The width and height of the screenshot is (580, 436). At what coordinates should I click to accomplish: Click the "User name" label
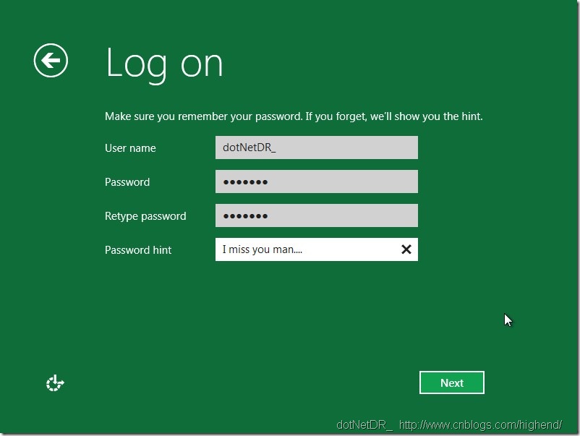pyautogui.click(x=130, y=148)
